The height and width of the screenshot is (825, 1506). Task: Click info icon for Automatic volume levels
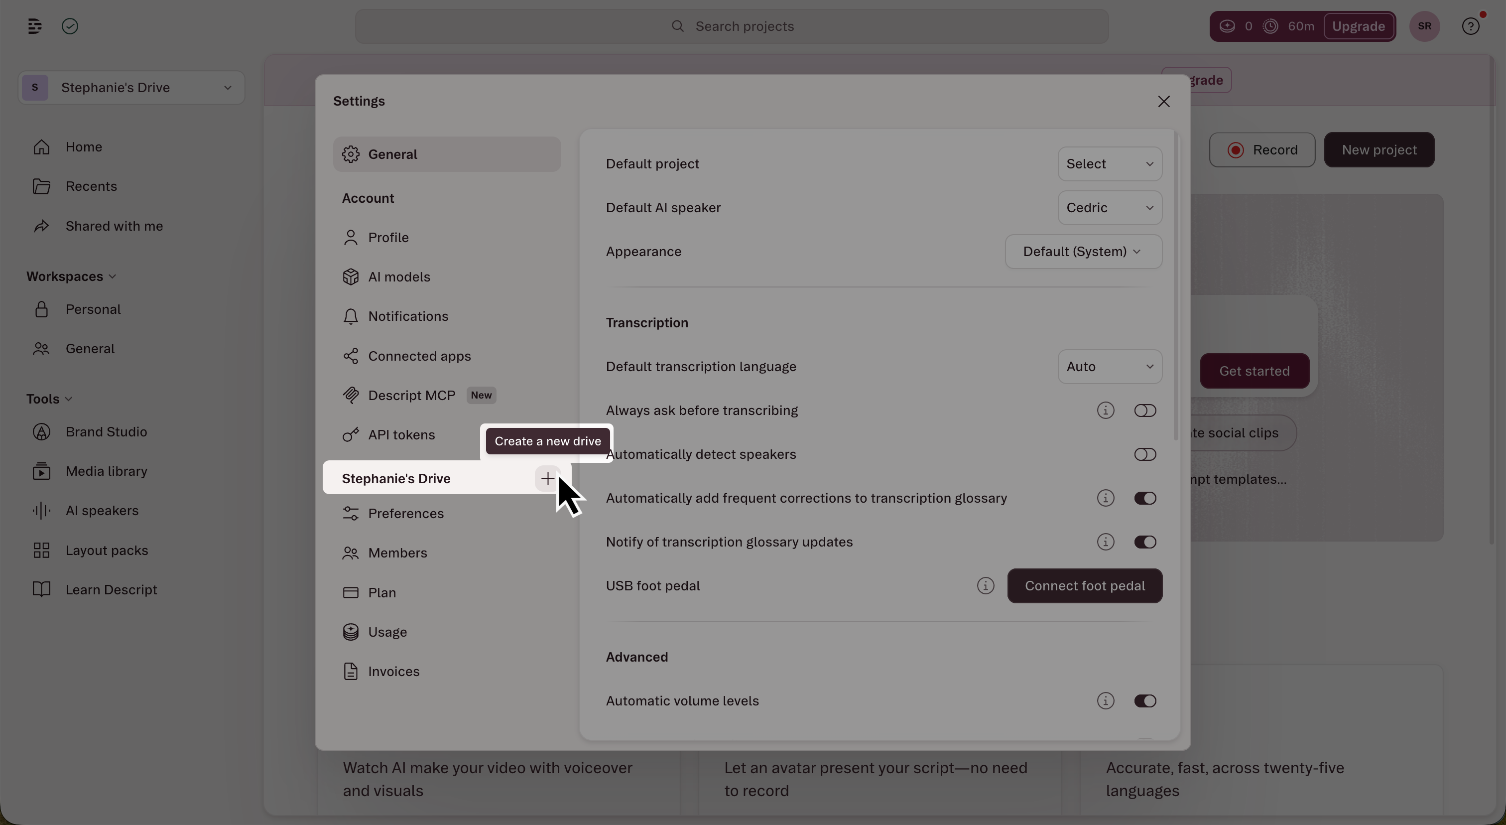click(x=1105, y=701)
